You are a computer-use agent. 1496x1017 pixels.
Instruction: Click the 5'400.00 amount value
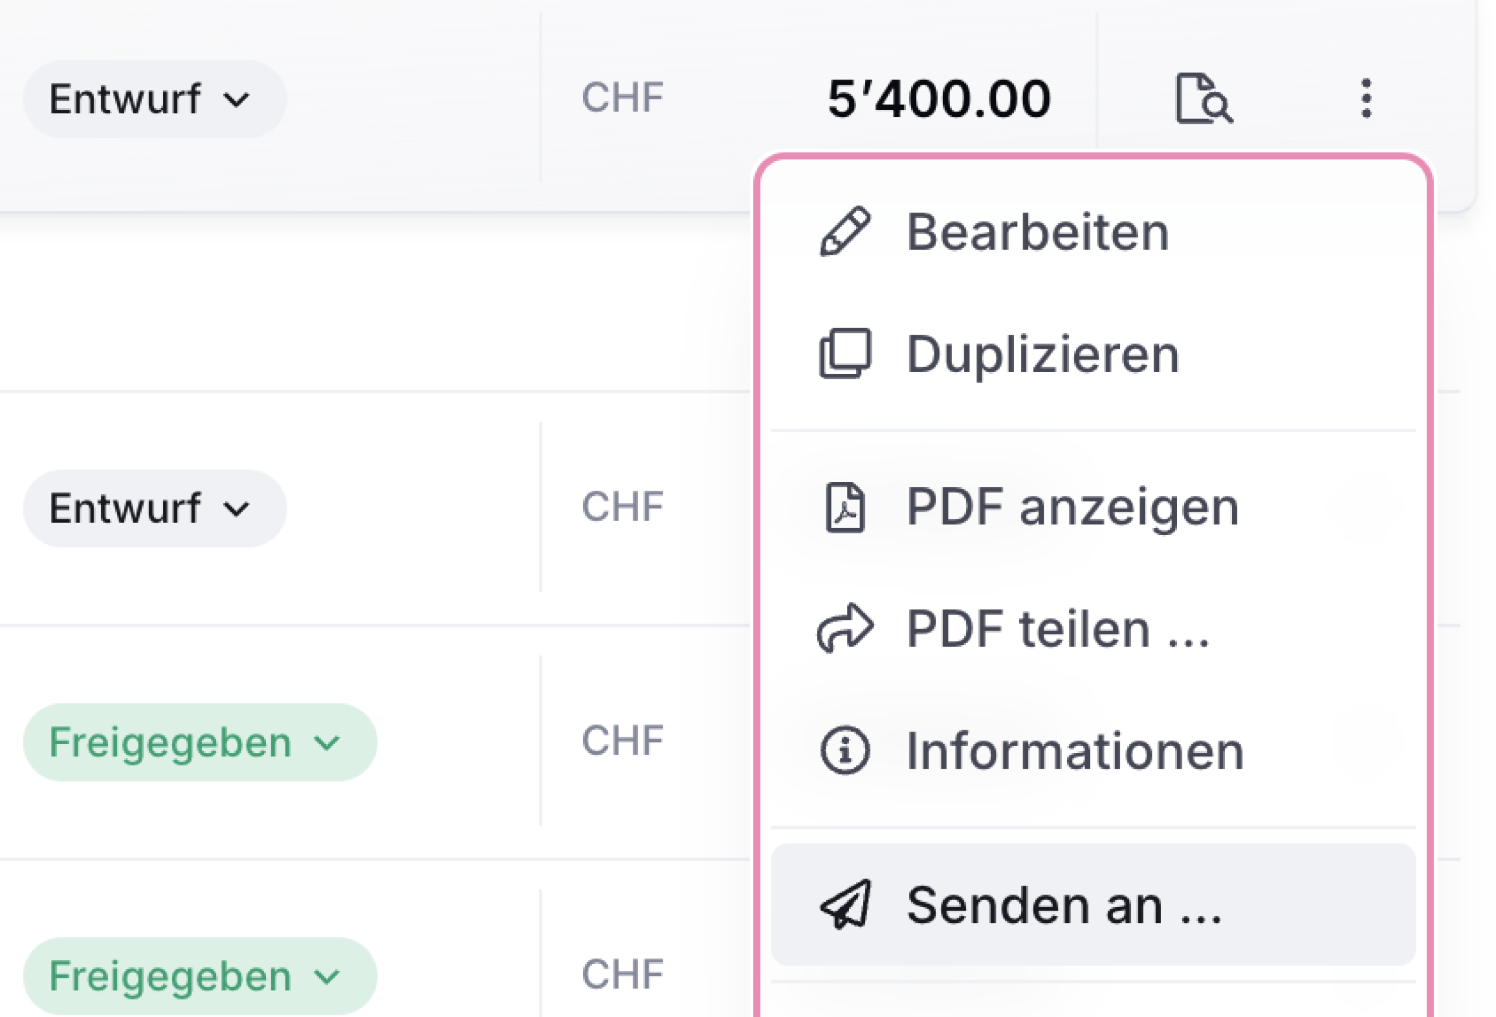point(939,98)
